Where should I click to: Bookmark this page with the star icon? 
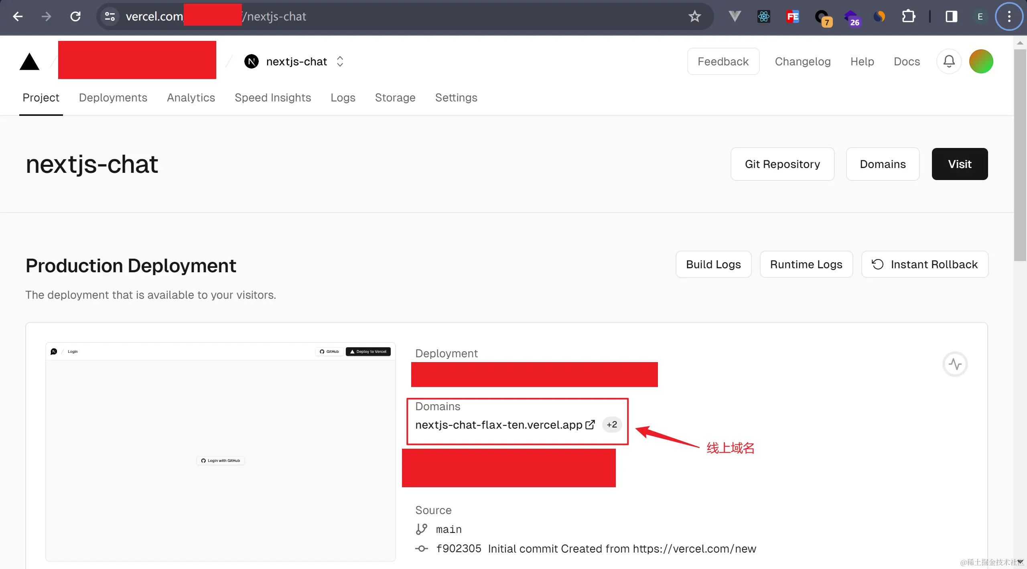point(694,16)
